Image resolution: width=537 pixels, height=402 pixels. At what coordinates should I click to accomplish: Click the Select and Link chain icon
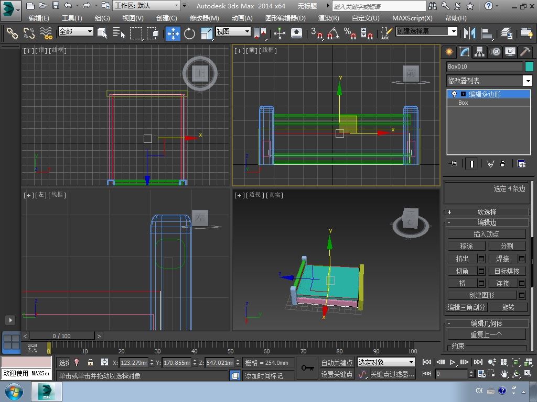coord(12,33)
